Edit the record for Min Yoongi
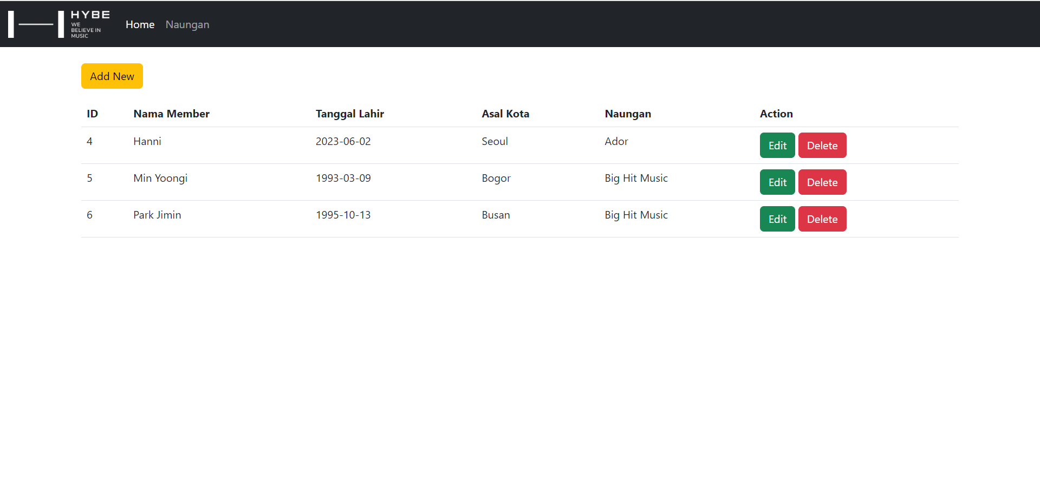 (x=777, y=182)
